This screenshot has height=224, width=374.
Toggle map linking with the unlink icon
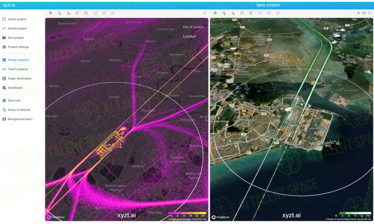tap(364, 13)
